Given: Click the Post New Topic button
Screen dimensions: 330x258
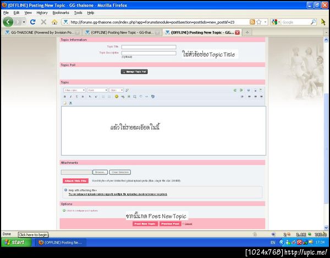Looking at the screenshot, I should (x=145, y=224).
